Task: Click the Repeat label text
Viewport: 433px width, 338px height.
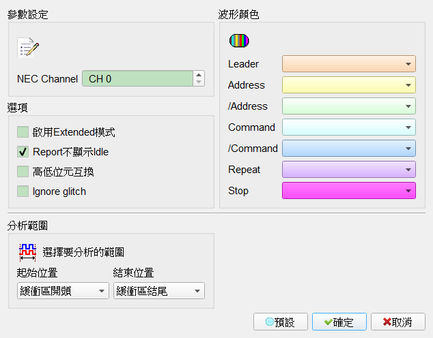Action: (244, 170)
